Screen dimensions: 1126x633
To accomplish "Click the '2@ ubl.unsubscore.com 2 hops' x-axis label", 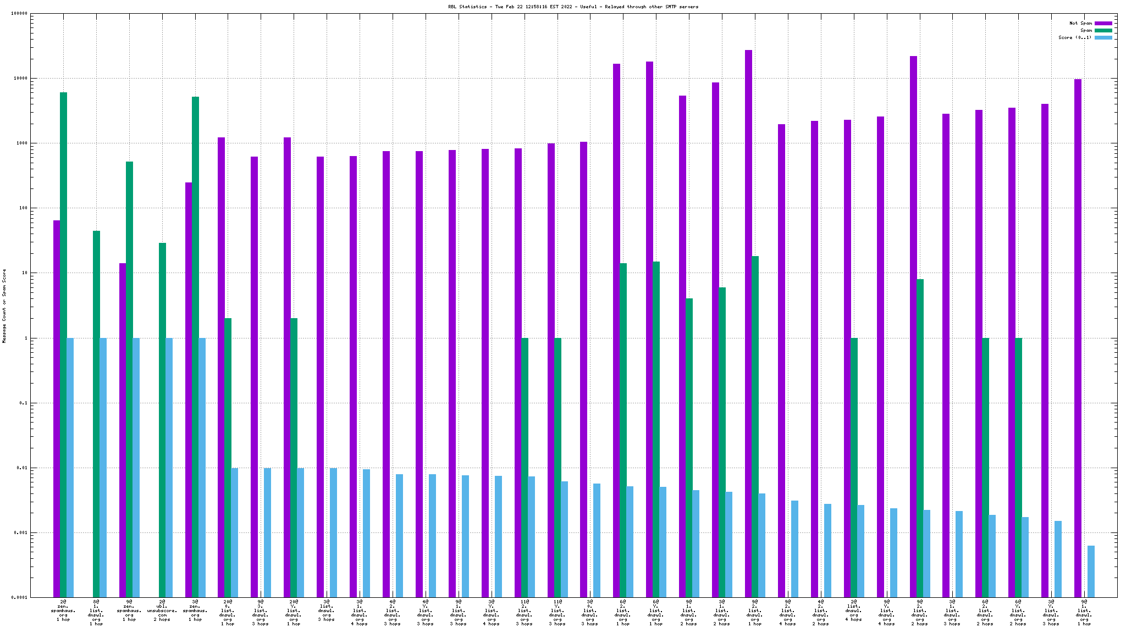I will pos(162,610).
